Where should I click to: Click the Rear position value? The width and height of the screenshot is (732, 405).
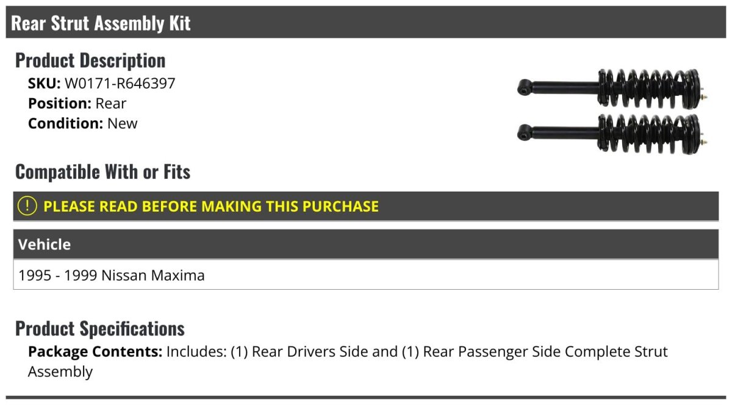[111, 104]
